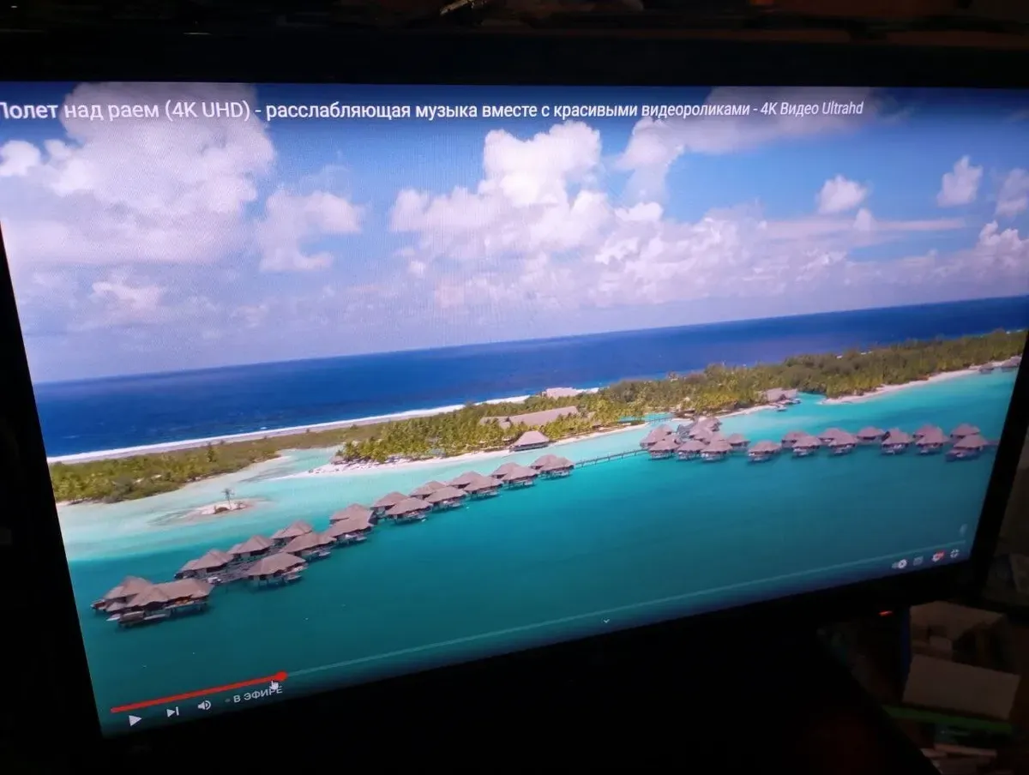Seek forward on the grey unplayed progress bar
Image resolution: width=1029 pixels, height=775 pixels.
point(600,609)
